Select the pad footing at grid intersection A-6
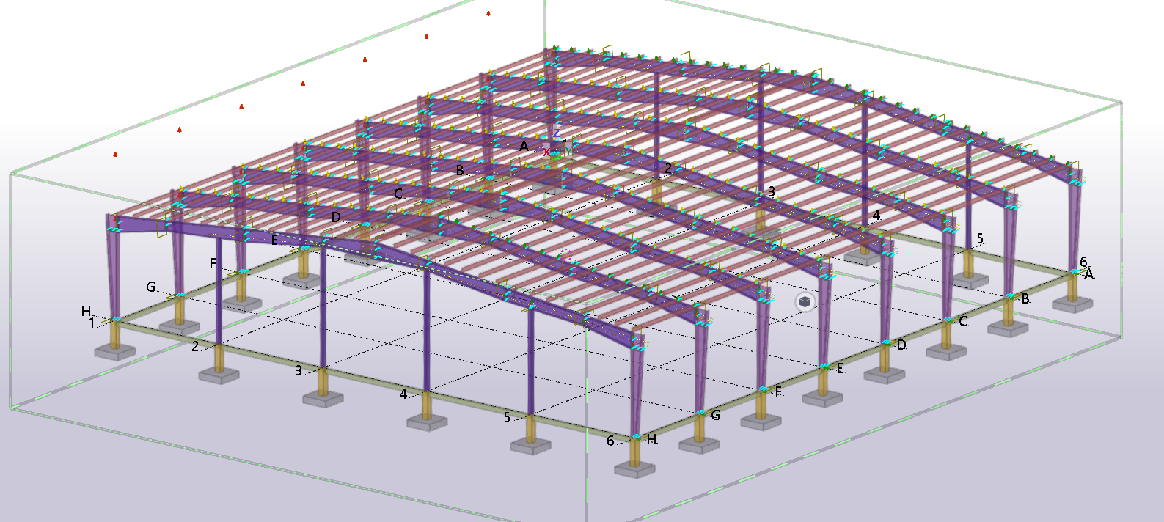The height and width of the screenshot is (522, 1164). point(1072,304)
